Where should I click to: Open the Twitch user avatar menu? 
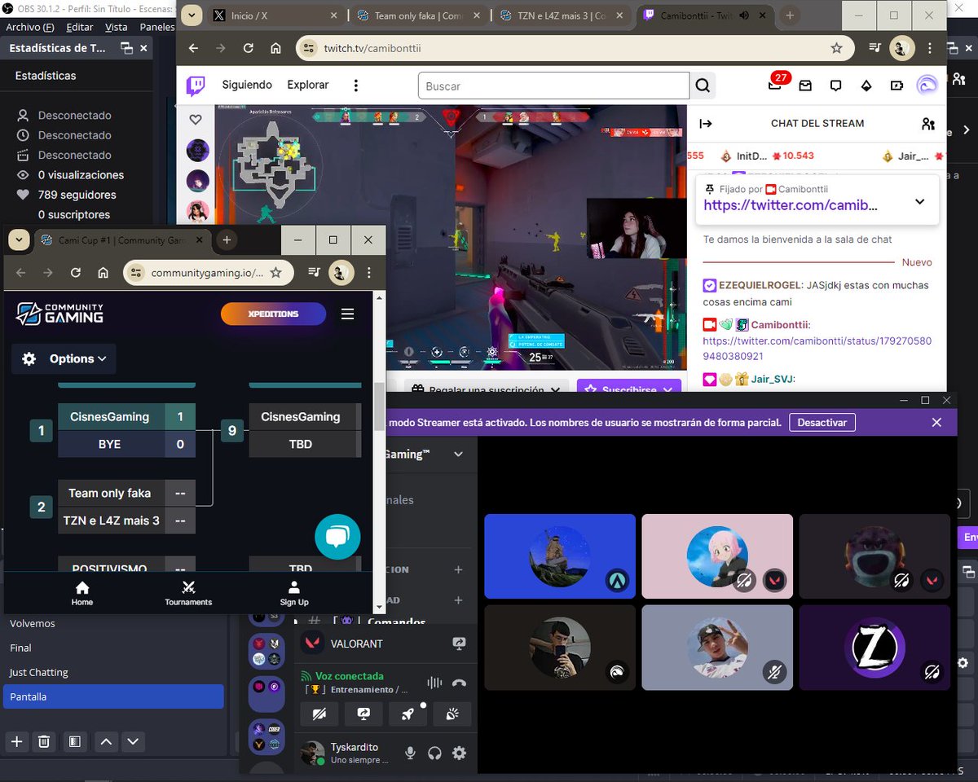(927, 85)
